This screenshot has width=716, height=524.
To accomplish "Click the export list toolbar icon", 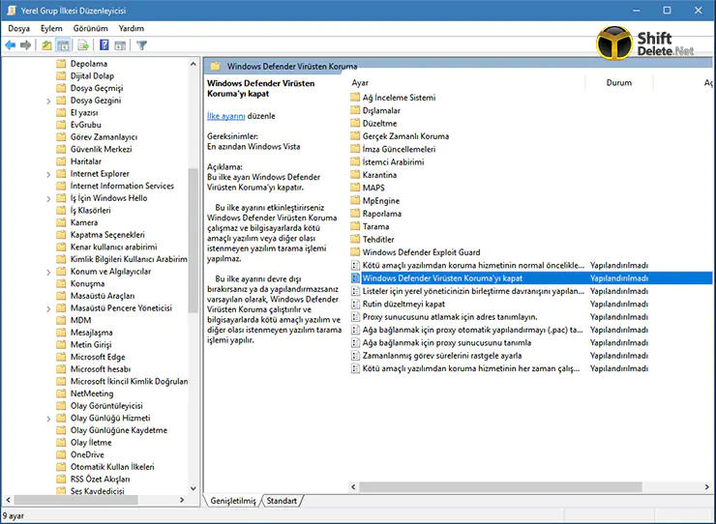I will [83, 45].
